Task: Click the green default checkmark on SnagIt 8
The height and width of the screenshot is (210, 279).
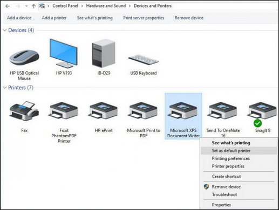Action: coord(257,123)
